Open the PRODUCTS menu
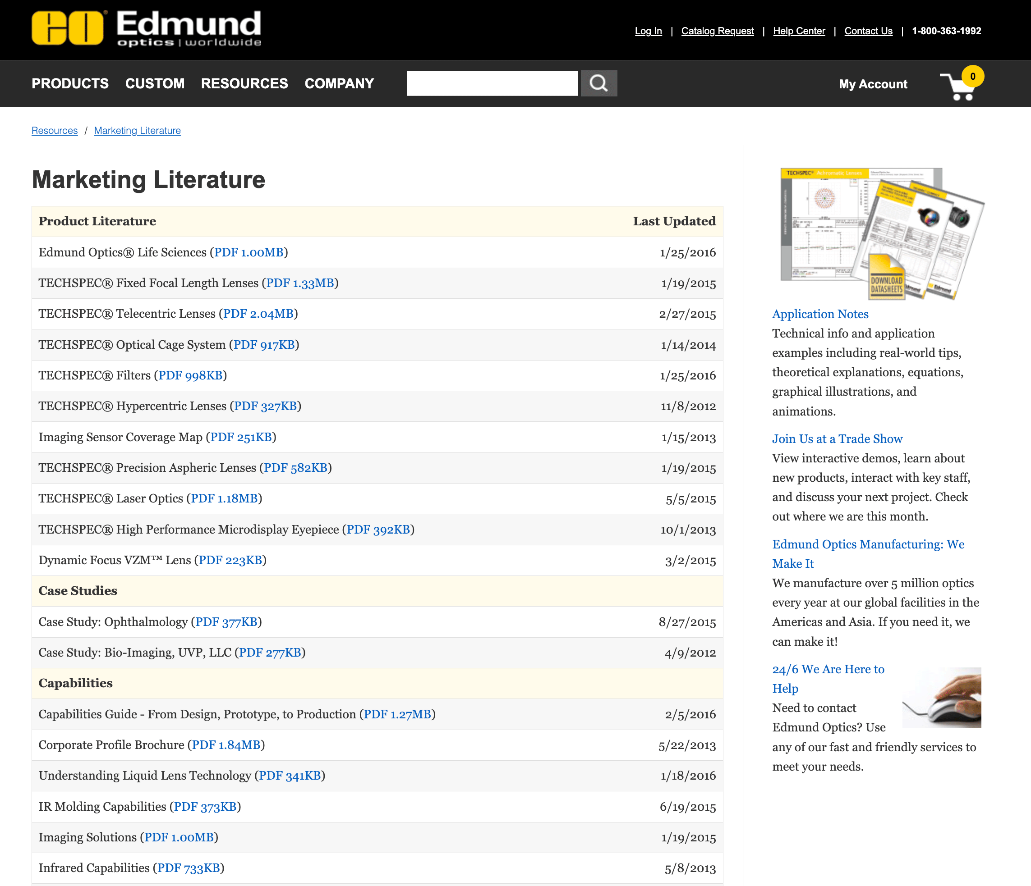 [x=70, y=83]
